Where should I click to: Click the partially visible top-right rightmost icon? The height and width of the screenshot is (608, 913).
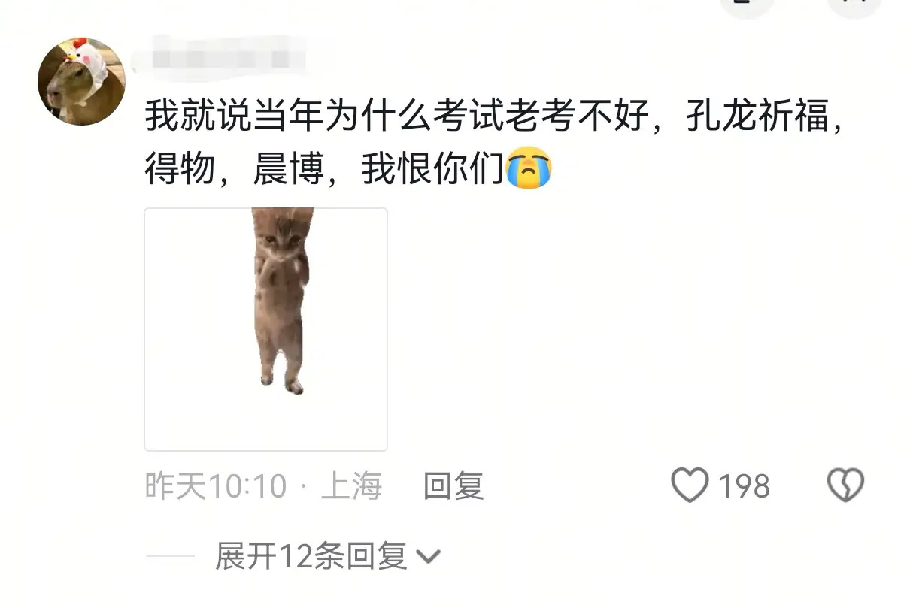(853, 6)
